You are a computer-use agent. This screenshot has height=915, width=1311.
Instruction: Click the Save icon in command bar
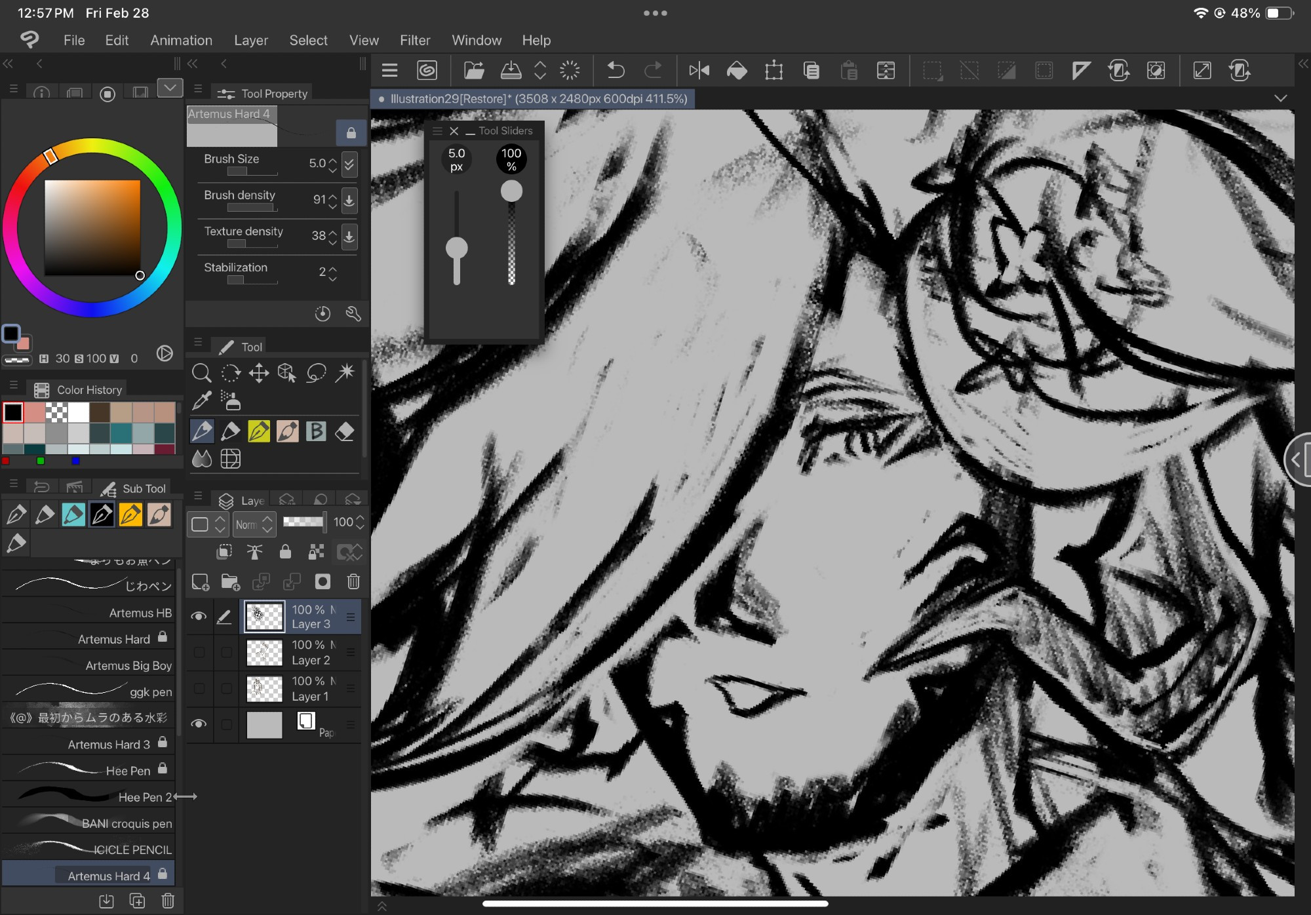511,70
